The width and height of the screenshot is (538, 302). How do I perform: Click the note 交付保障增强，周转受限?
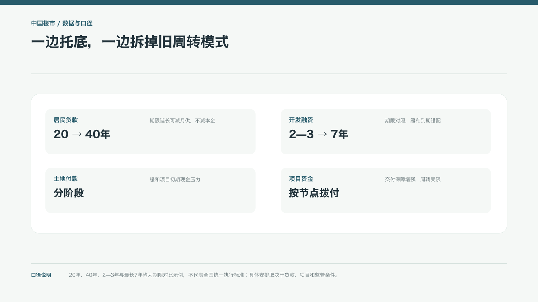(413, 180)
